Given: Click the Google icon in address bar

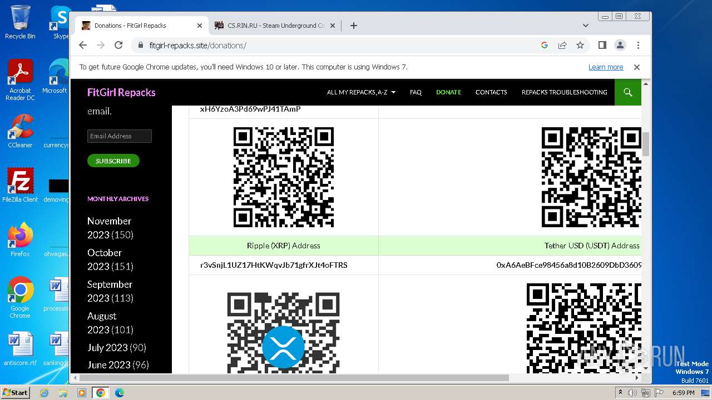Looking at the screenshot, I should click(545, 45).
